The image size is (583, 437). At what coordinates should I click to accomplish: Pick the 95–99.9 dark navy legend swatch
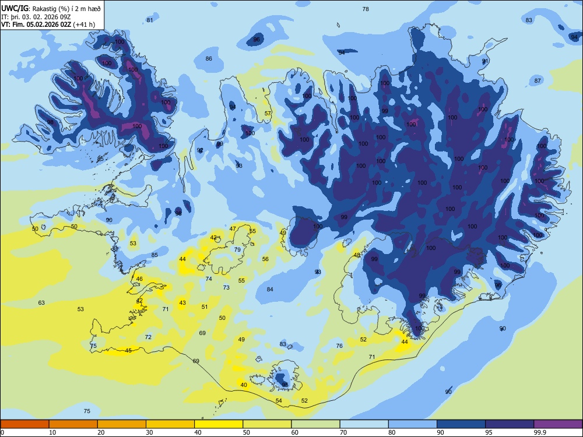(510, 424)
